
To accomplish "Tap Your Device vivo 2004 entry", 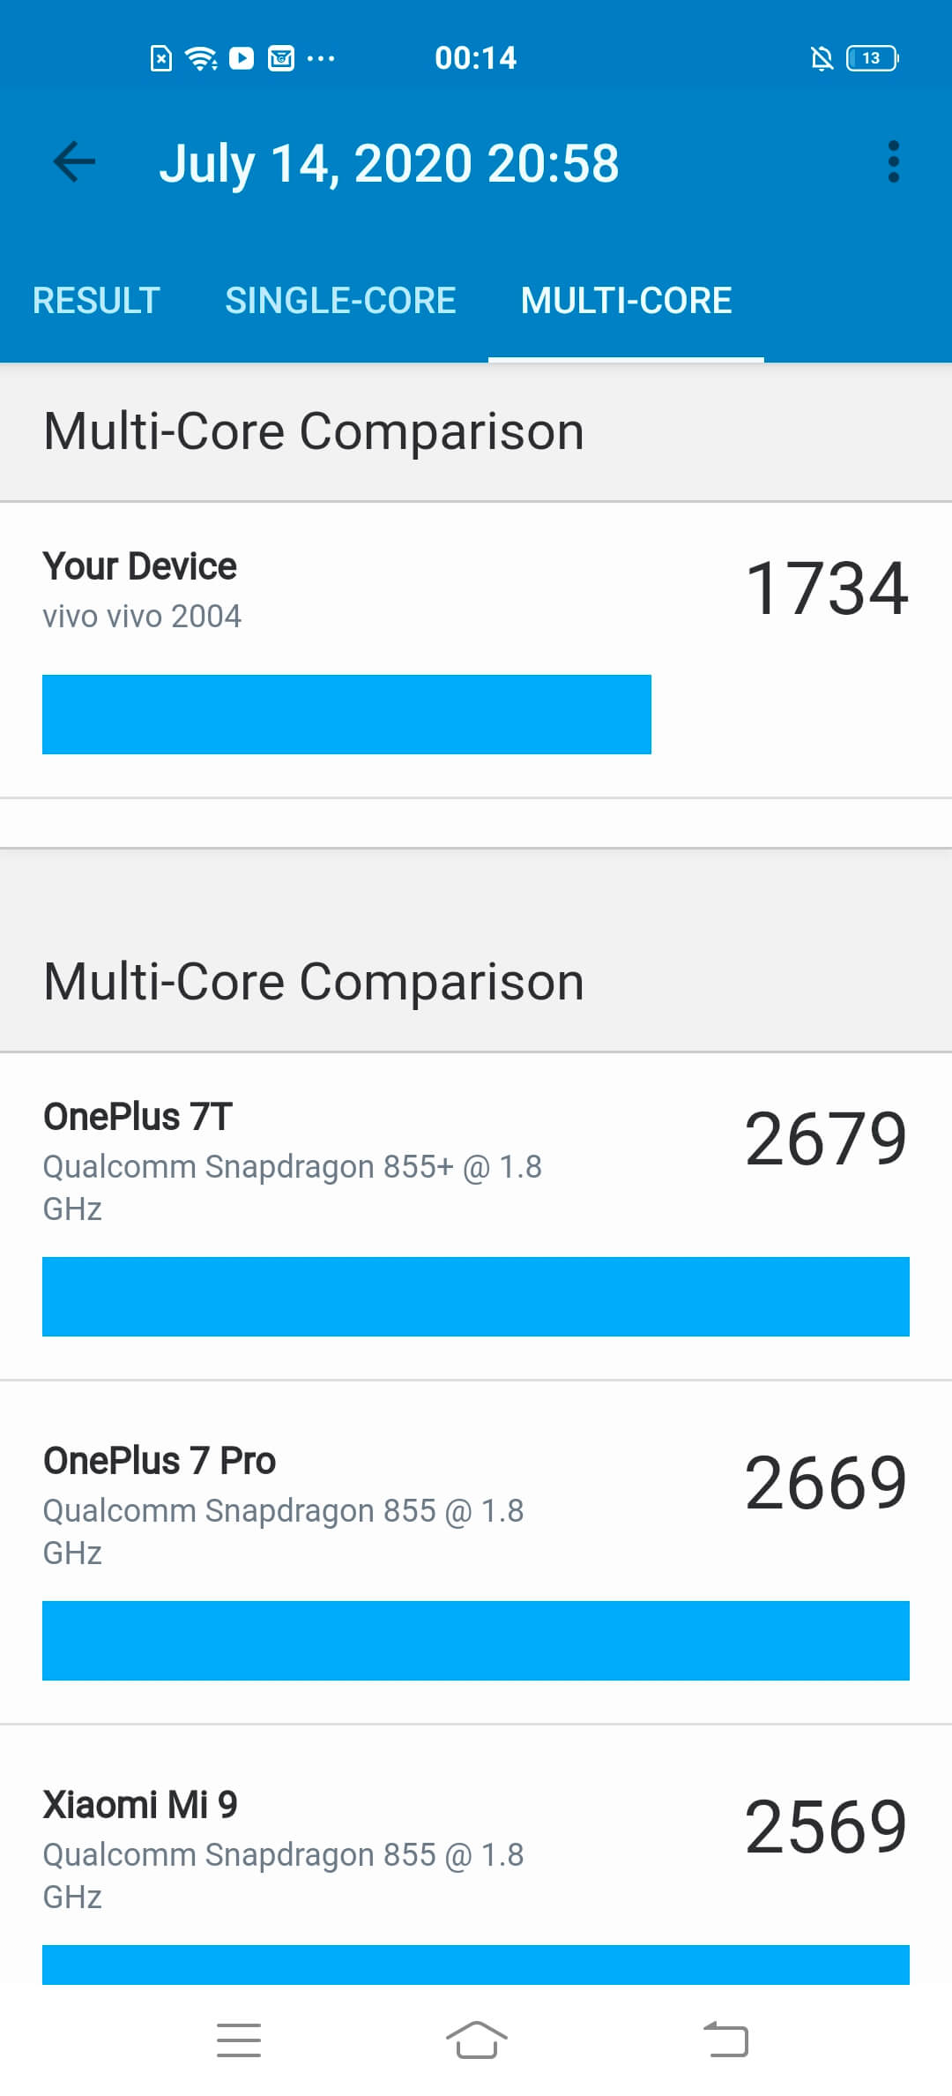I will 476,650.
